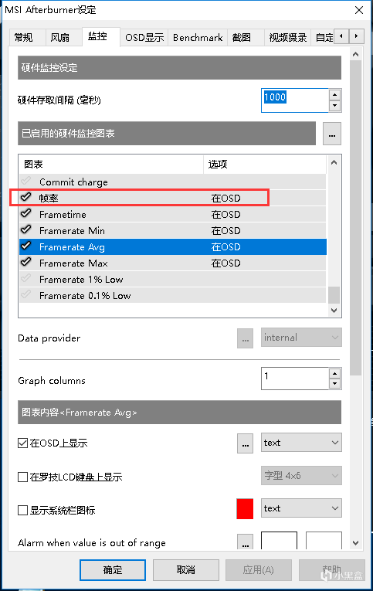
Task: Uncheck 在OSD上显示 checkbox
Action: tap(22, 443)
